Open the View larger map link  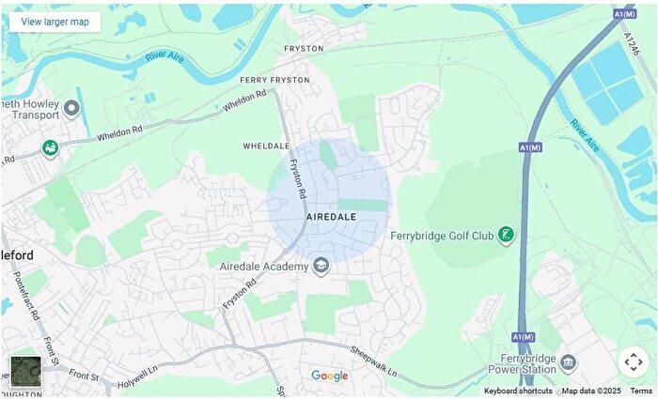[x=55, y=22]
